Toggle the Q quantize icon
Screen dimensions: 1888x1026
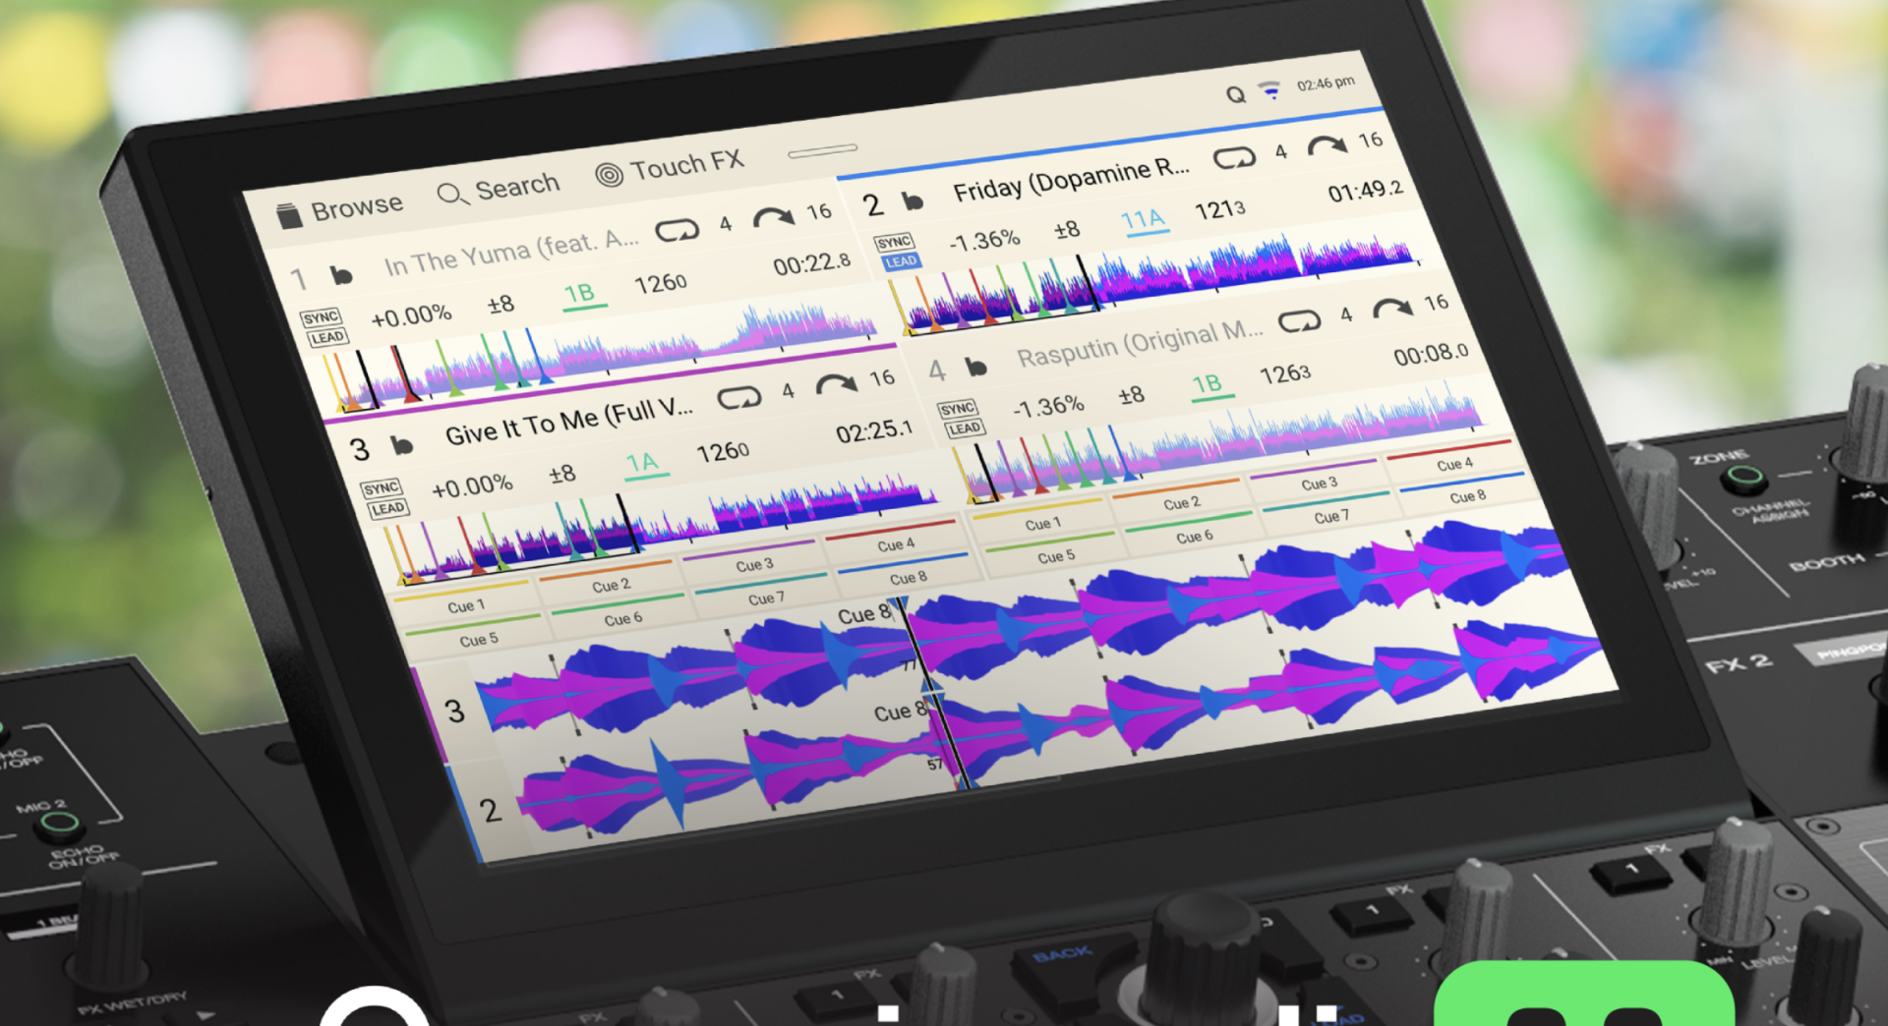[1235, 94]
